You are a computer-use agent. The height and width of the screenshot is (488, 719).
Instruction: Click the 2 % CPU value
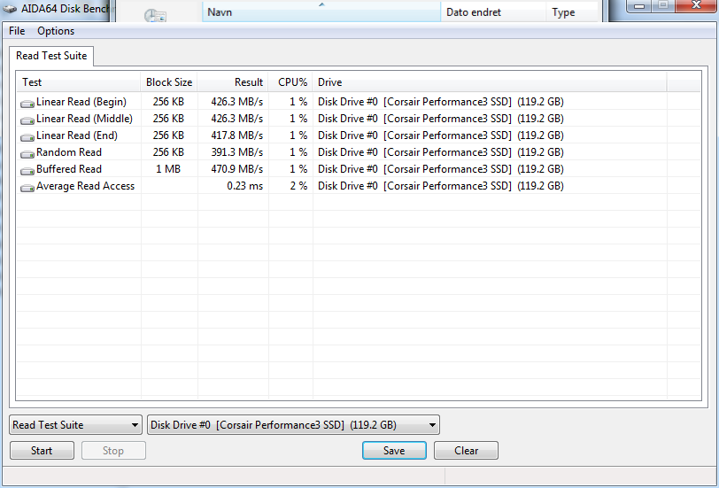298,186
